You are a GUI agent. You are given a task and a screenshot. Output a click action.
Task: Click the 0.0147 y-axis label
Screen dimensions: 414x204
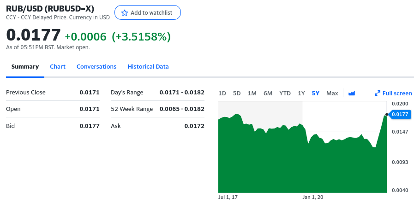pos(400,132)
